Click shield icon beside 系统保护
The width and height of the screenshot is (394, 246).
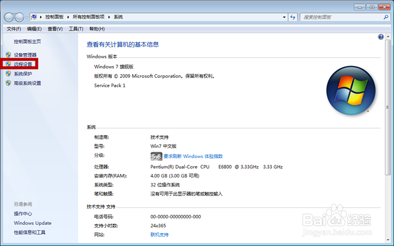(x=8, y=73)
